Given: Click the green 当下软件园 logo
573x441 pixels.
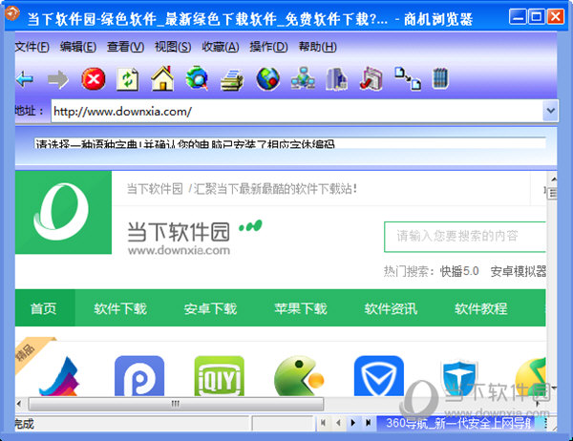Looking at the screenshot, I should tap(64, 212).
